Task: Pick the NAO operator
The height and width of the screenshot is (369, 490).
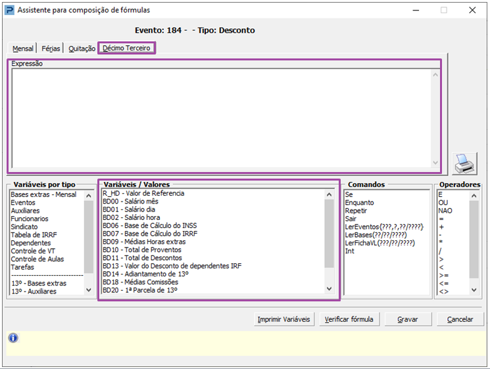Action: [x=445, y=211]
